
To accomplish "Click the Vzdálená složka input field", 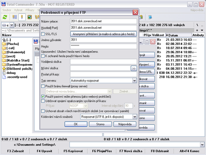I will pyautogui.click(x=103, y=62).
